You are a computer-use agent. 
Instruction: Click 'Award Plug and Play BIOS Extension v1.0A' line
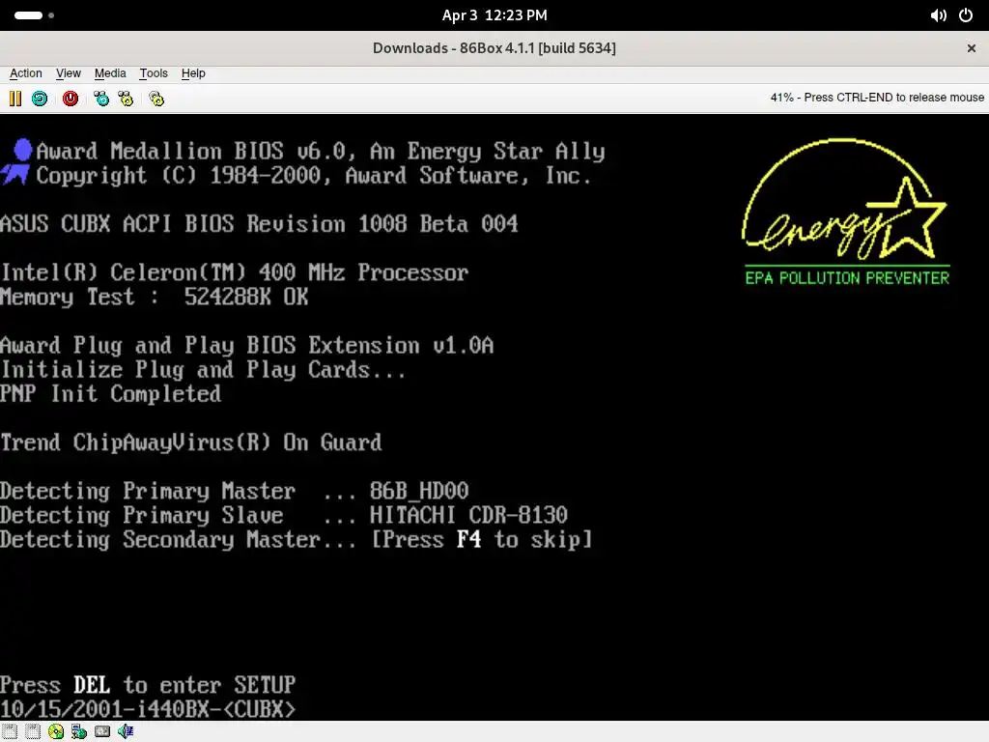coord(247,345)
